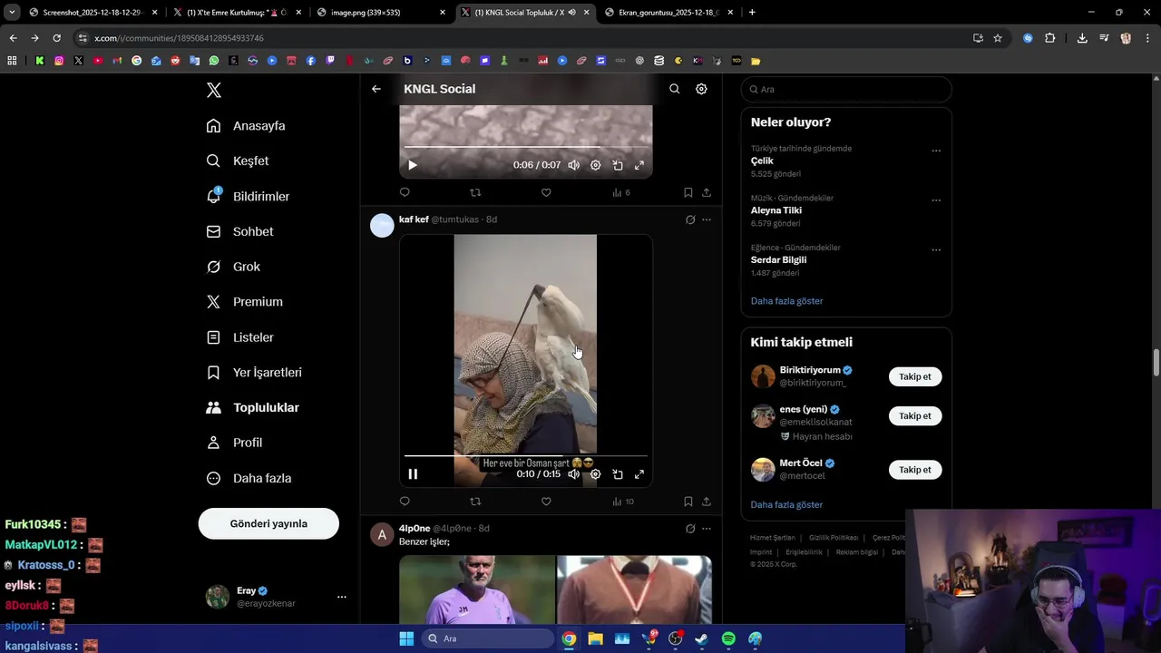Like the kaf kef post

[546, 502]
